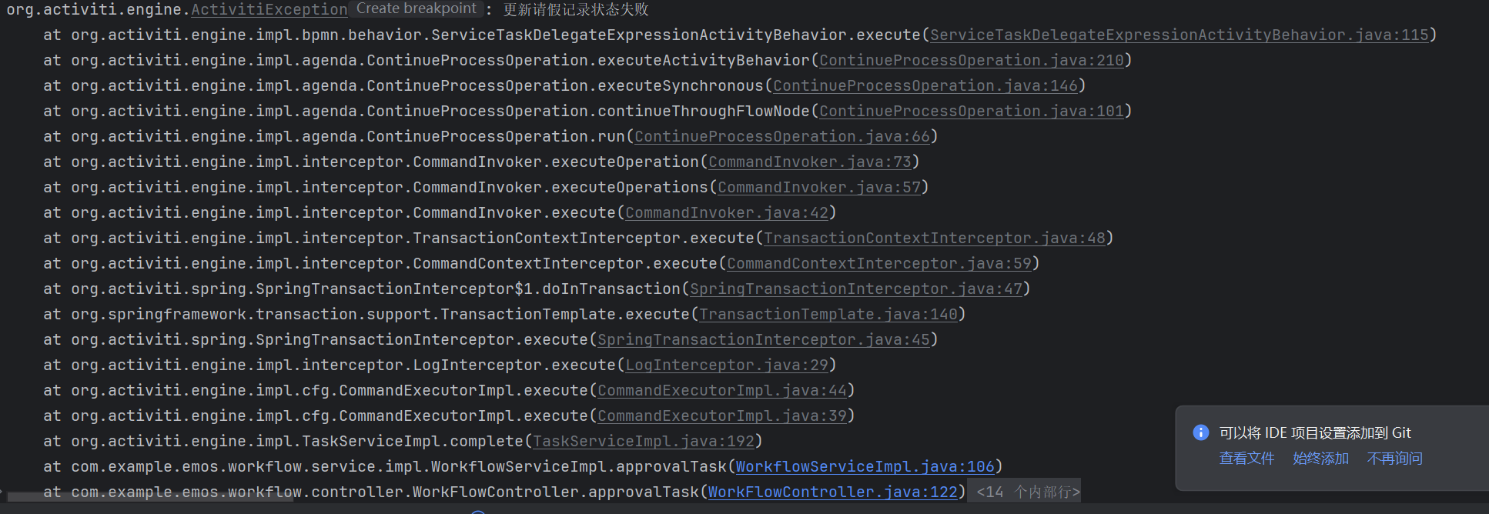Open CommandInvoker.java:42 link
This screenshot has width=1489, height=514.
coord(726,213)
